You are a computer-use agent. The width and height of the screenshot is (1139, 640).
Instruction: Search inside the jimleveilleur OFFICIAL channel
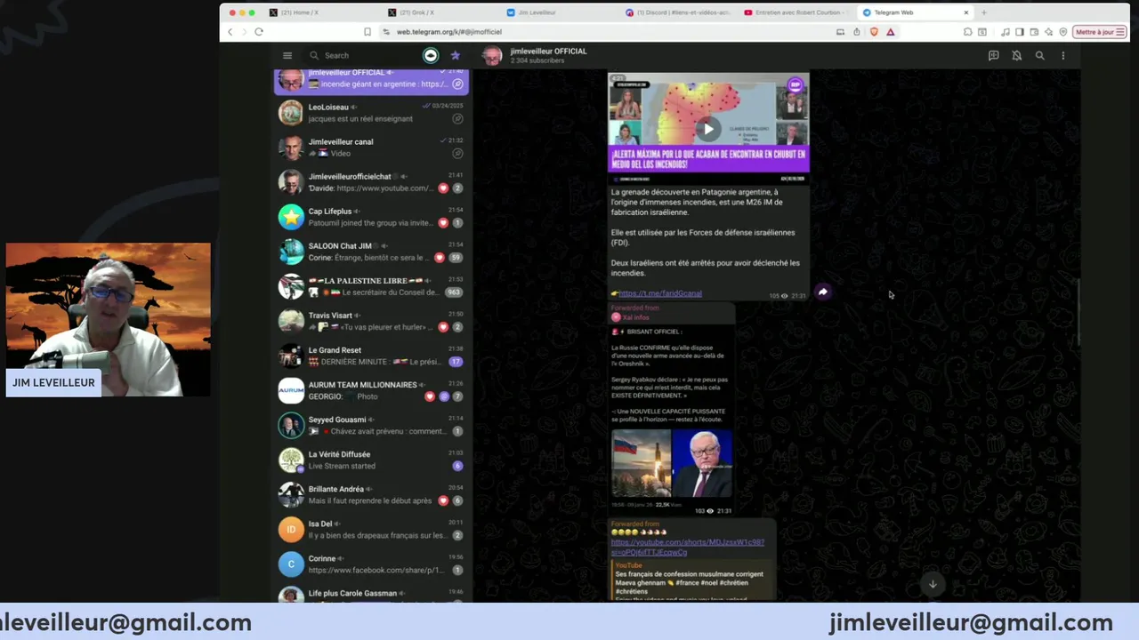click(x=1039, y=55)
